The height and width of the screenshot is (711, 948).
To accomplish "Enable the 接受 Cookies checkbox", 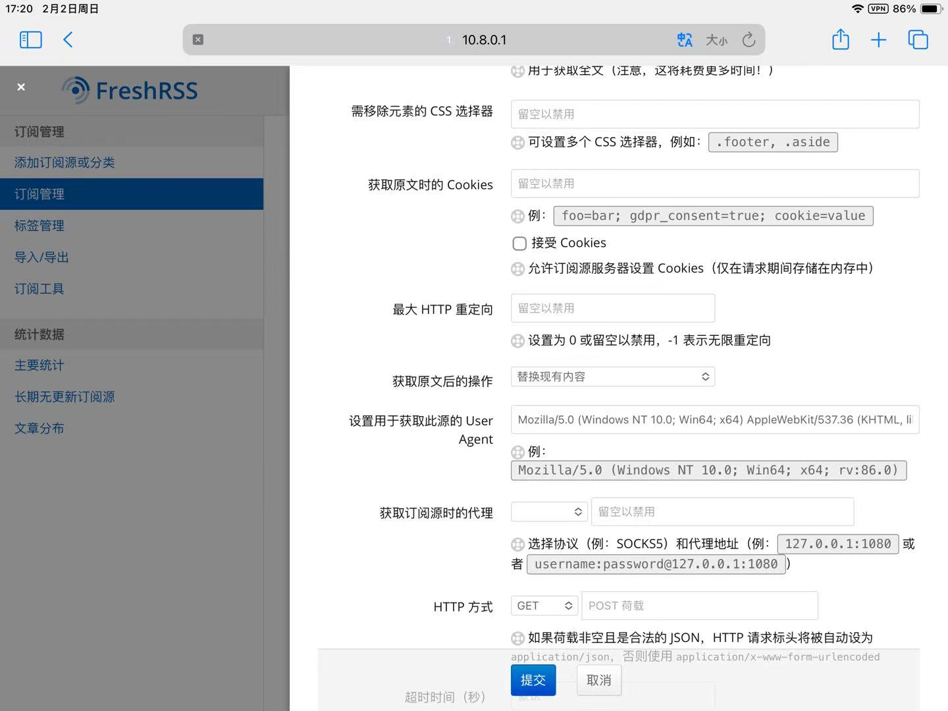I will click(519, 243).
